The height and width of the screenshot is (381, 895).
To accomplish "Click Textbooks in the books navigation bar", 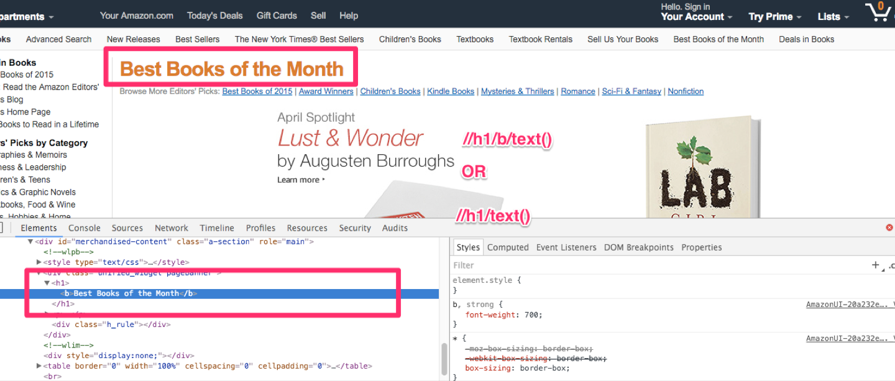I will (x=475, y=39).
